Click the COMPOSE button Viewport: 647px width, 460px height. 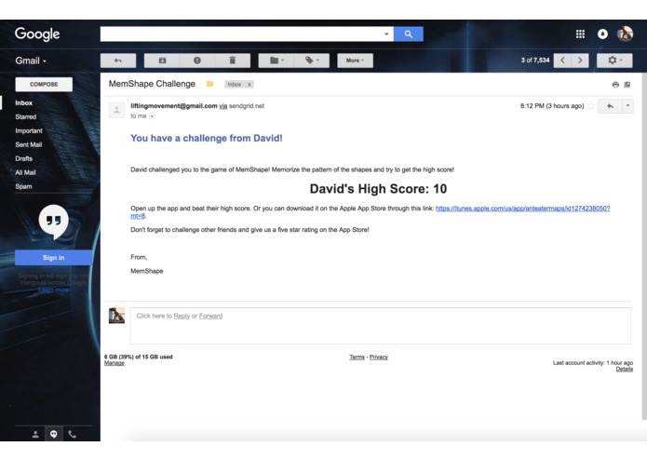click(x=44, y=84)
